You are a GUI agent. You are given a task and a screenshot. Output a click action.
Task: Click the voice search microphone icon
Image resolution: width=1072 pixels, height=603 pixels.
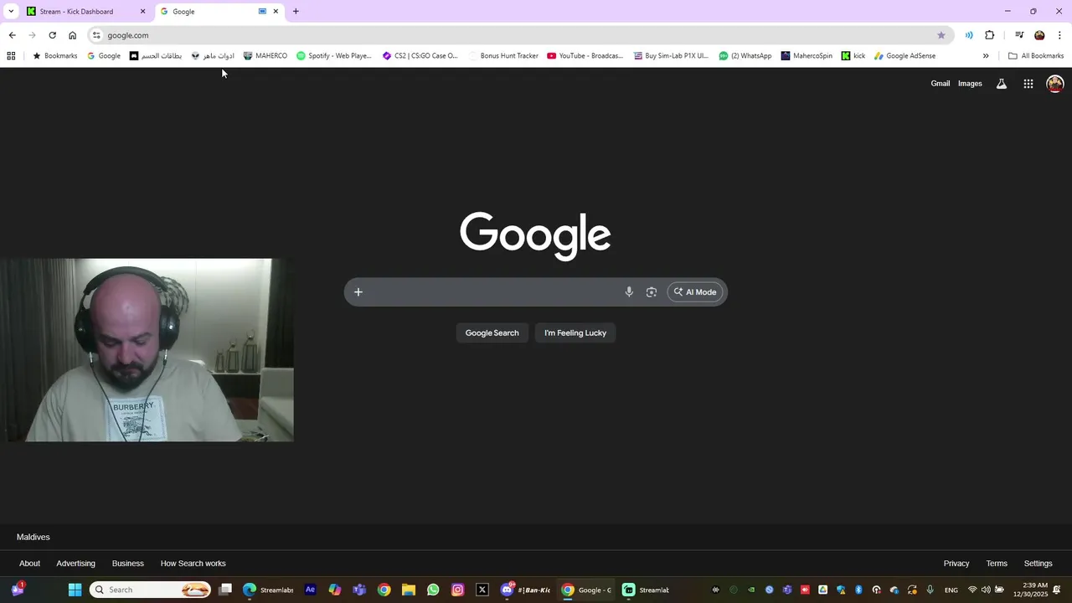629,292
